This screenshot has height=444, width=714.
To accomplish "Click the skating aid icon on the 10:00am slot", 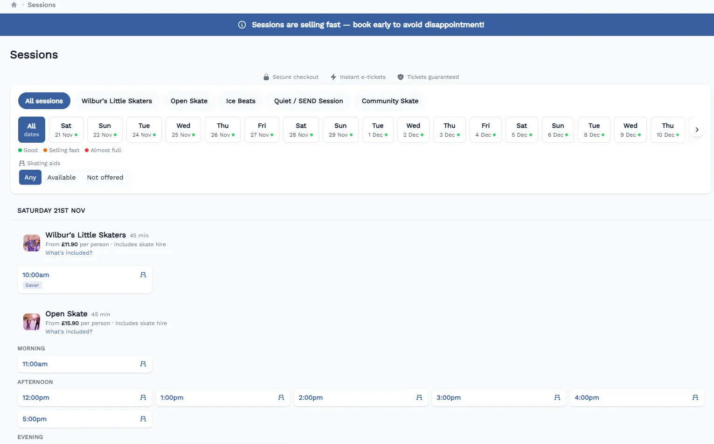I will (x=143, y=275).
